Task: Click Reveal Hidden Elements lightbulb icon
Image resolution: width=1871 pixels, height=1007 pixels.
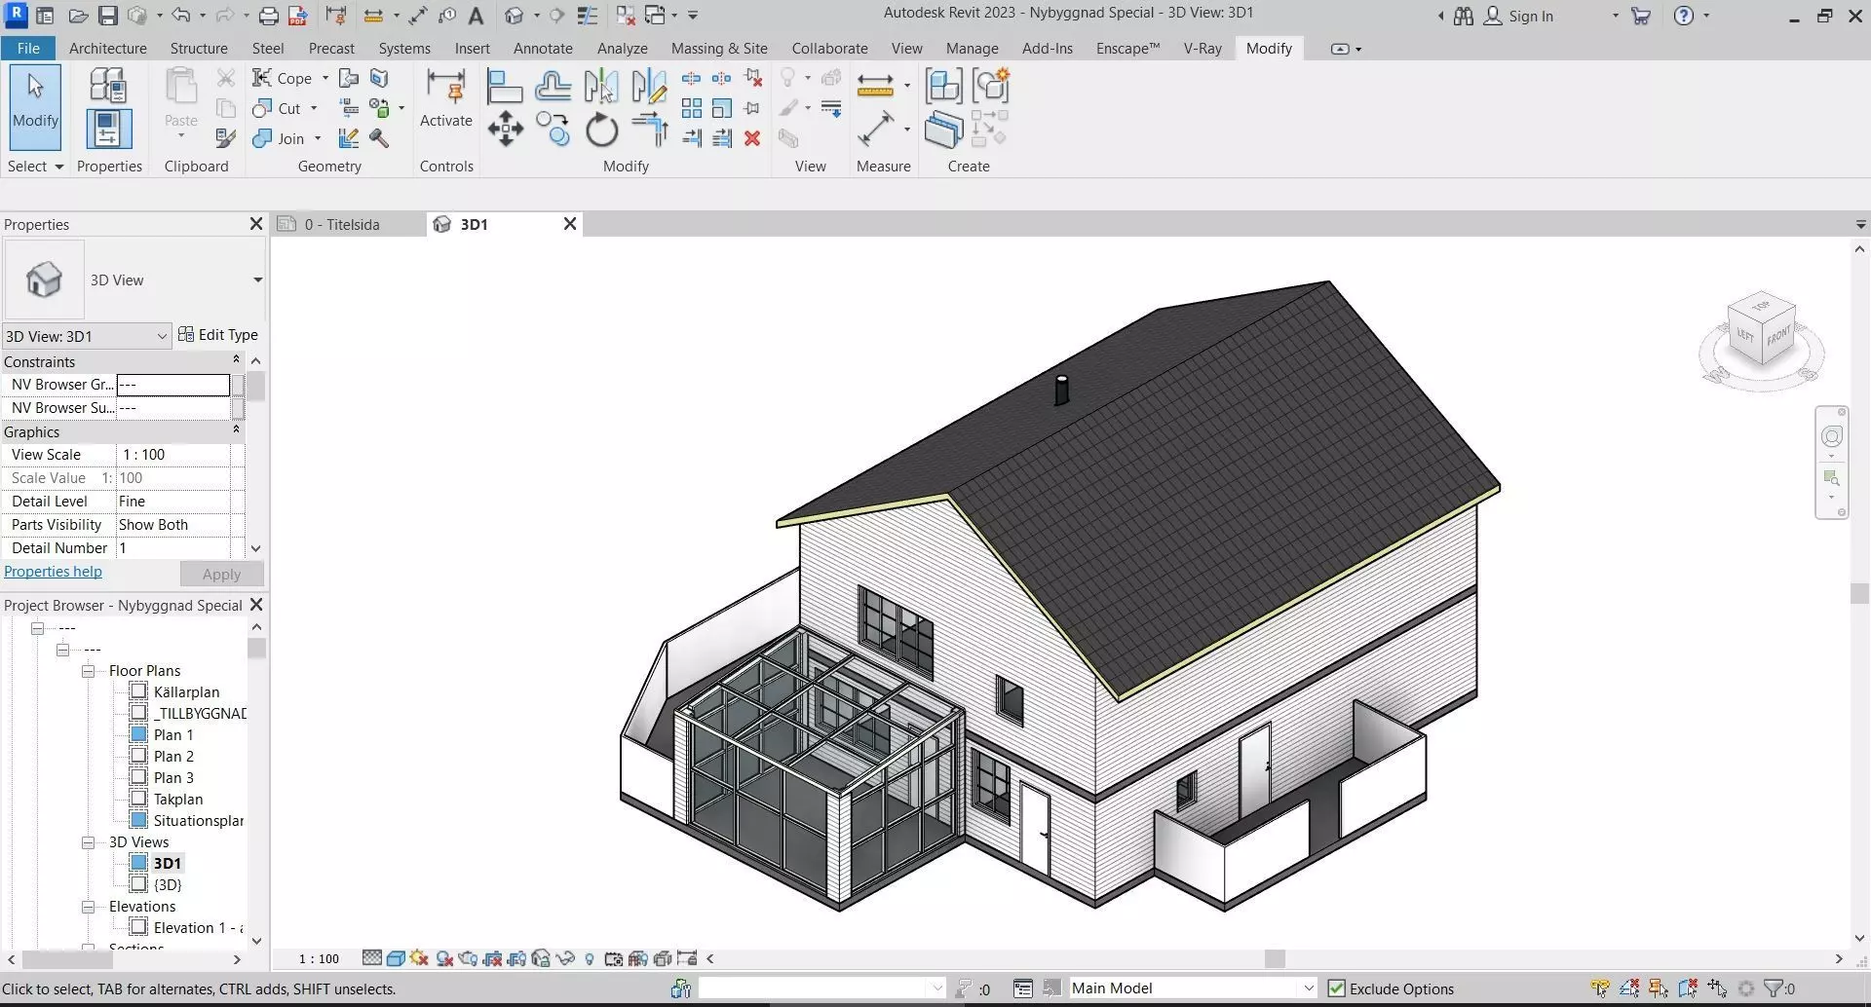Action: click(590, 958)
